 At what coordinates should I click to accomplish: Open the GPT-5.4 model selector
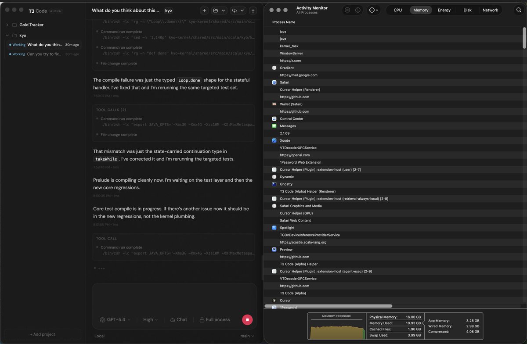(x=116, y=319)
